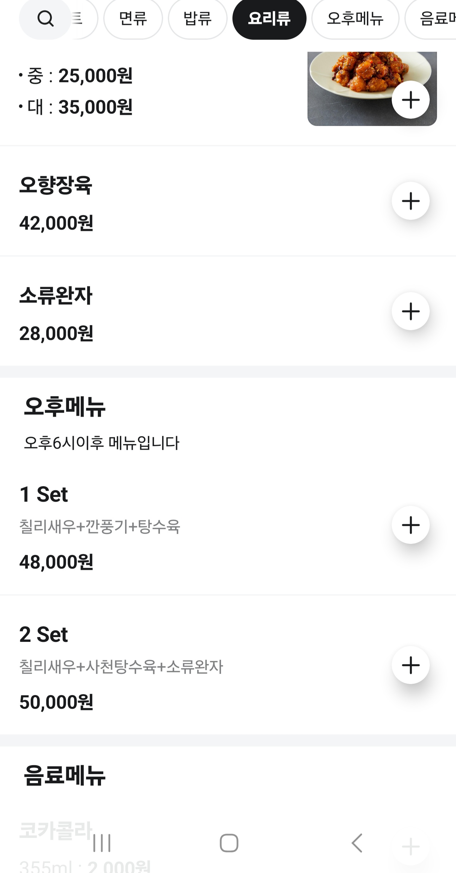Viewport: 456px width, 873px height.
Task: Add 2 Set with plus icon
Action: point(410,665)
